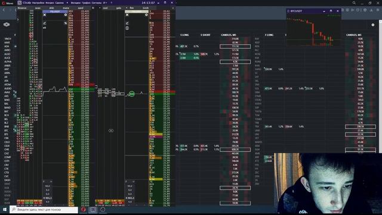Image resolution: width=382 pixels, height=215 pixels.
Task: Click the green circle order marker on chart
Action: [131, 94]
